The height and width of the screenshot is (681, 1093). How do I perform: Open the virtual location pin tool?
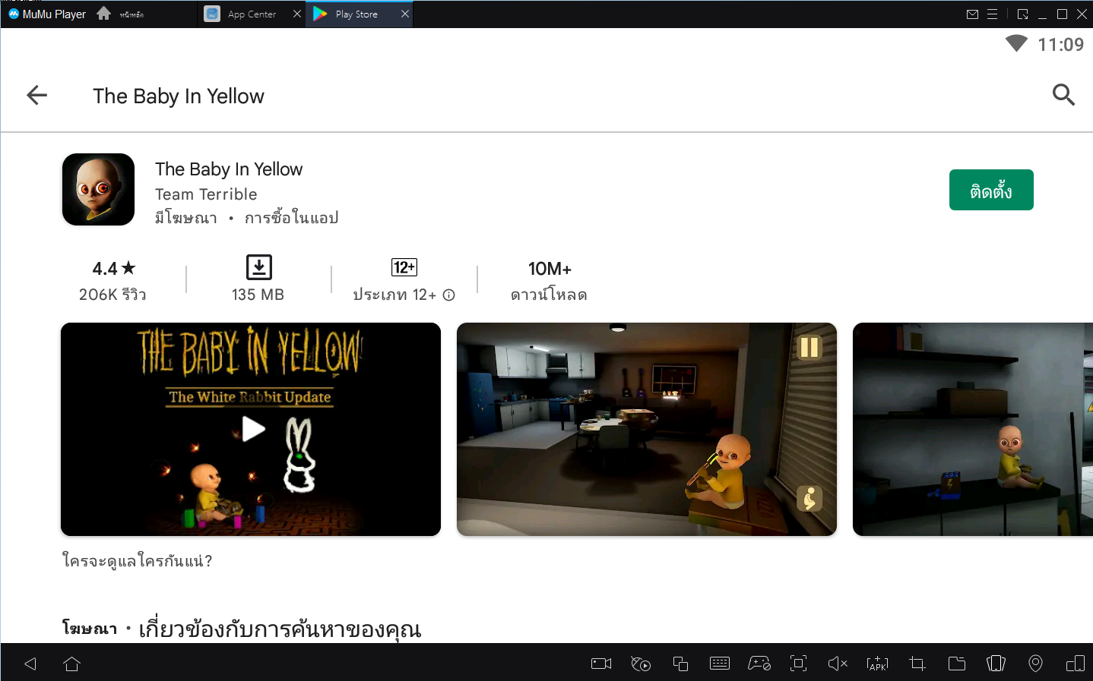[x=1035, y=664]
